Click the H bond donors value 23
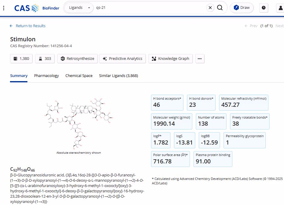 tap(193, 105)
